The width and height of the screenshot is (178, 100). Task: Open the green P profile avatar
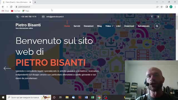[171, 7]
